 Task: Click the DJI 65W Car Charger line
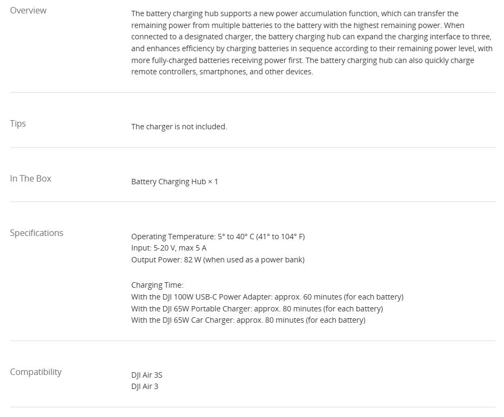tap(248, 320)
